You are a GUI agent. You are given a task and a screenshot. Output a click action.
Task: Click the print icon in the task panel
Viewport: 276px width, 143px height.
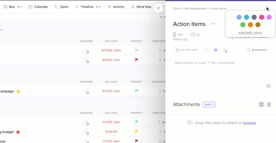268,86
